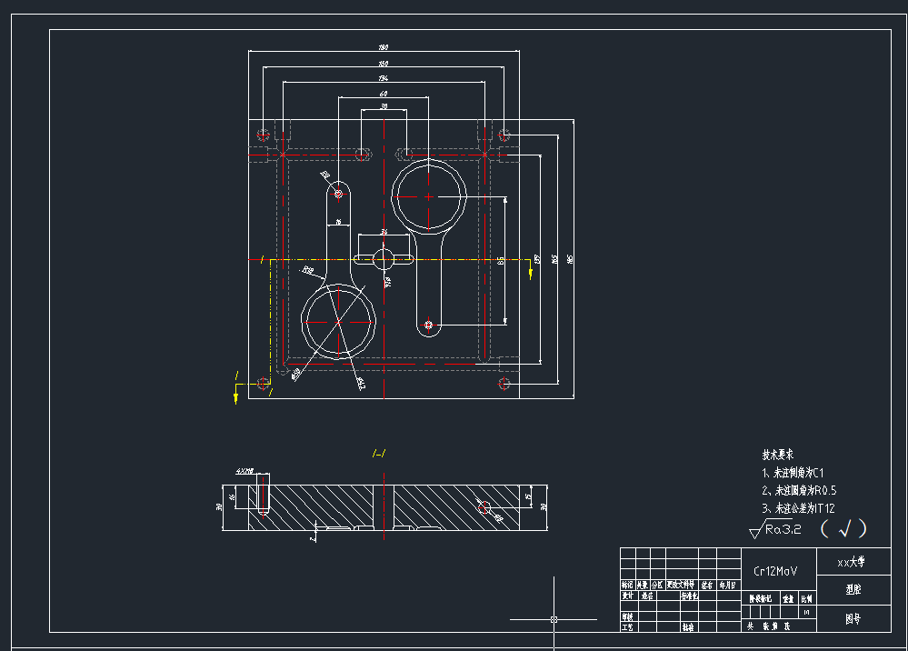Image resolution: width=908 pixels, height=651 pixels.
Task: Select the 134 horizontal dimension text
Action: (384, 77)
